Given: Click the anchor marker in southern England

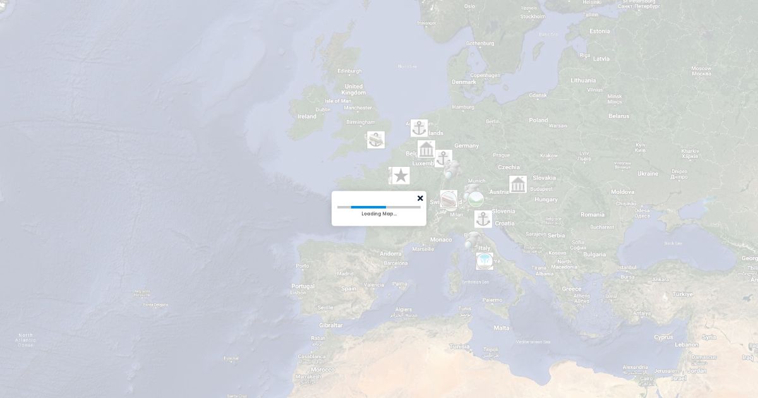Looking at the screenshot, I should click(x=376, y=140).
